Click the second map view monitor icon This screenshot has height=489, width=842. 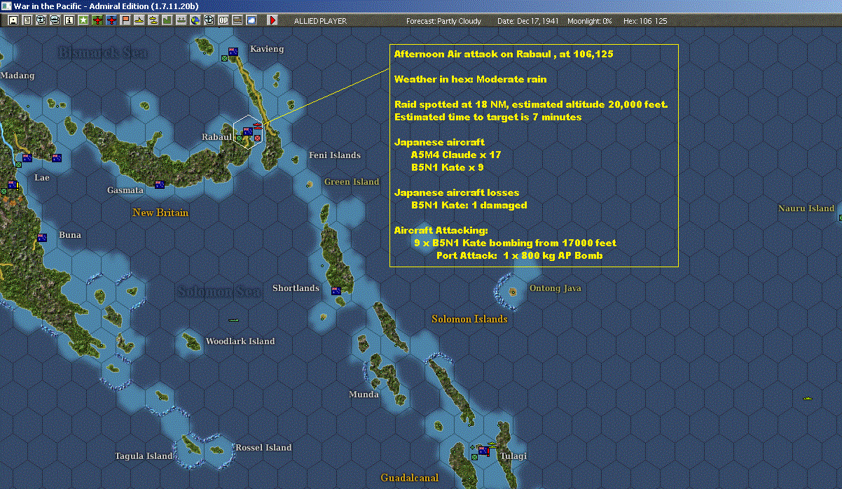(55, 21)
